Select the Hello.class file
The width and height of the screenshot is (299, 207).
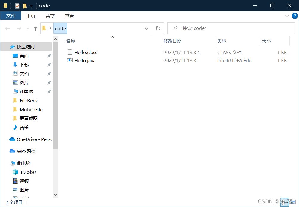(x=86, y=52)
